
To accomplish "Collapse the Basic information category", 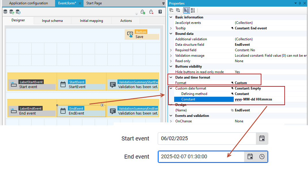I will tap(171, 17).
